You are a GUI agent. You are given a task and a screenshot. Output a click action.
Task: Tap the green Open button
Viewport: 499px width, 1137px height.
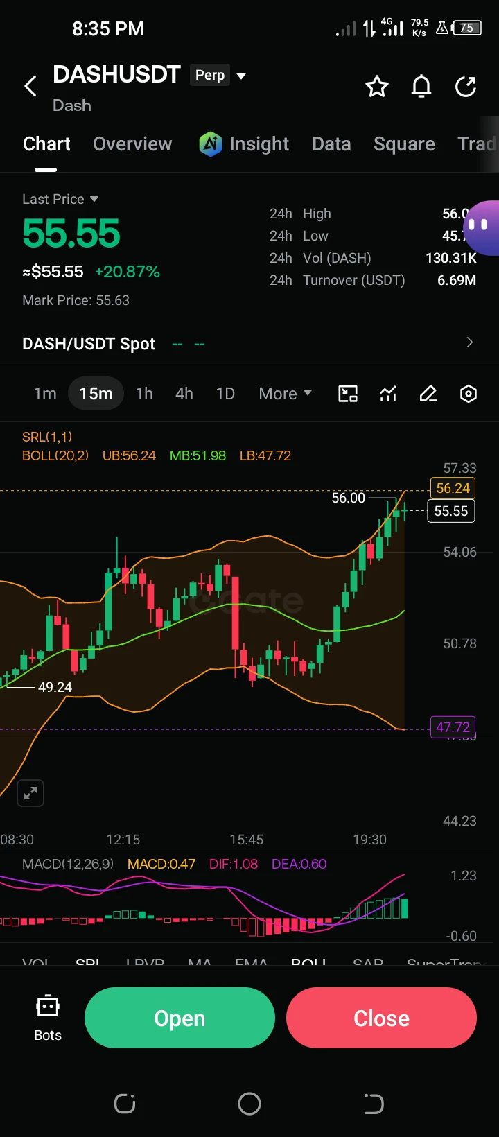[180, 1018]
